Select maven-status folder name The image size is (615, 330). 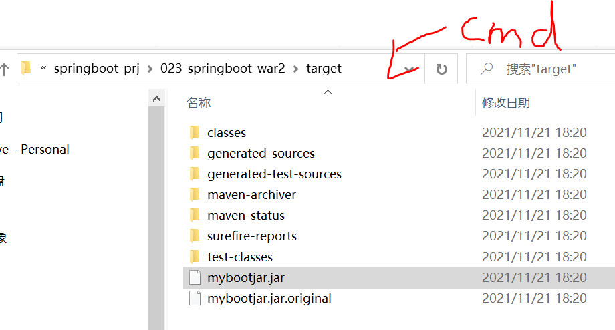246,216
